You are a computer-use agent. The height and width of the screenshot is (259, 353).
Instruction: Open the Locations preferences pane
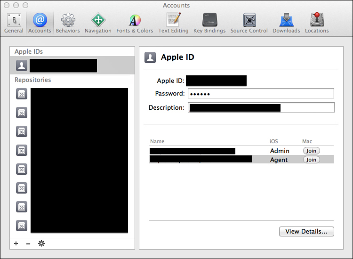click(317, 23)
